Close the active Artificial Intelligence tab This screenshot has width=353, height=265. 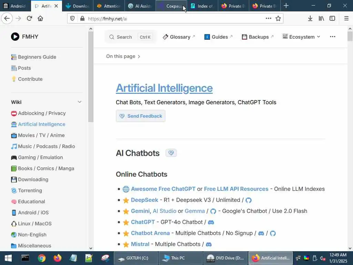[x=56, y=6]
